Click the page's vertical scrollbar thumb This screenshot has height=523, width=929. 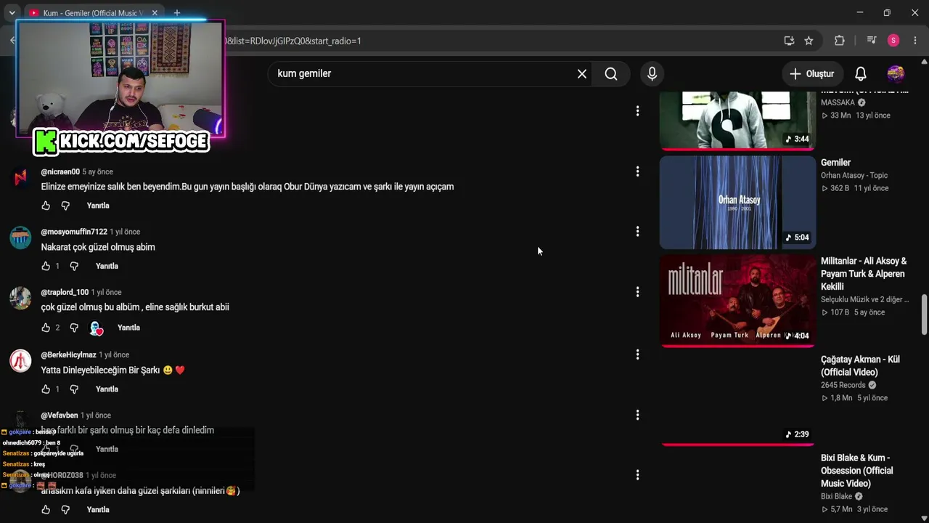924,315
